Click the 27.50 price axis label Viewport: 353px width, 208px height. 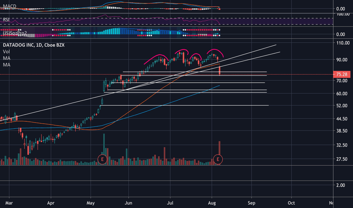tap(342, 159)
